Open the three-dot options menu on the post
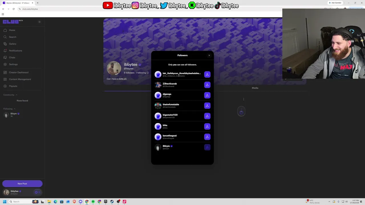This screenshot has height=205, width=365. coord(244,99)
